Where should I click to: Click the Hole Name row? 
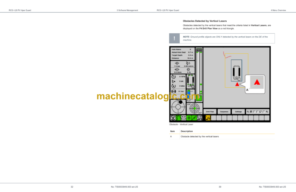point(182,49)
